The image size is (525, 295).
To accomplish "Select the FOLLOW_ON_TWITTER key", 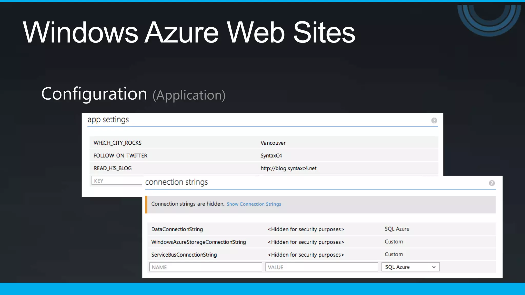I will tap(120, 155).
